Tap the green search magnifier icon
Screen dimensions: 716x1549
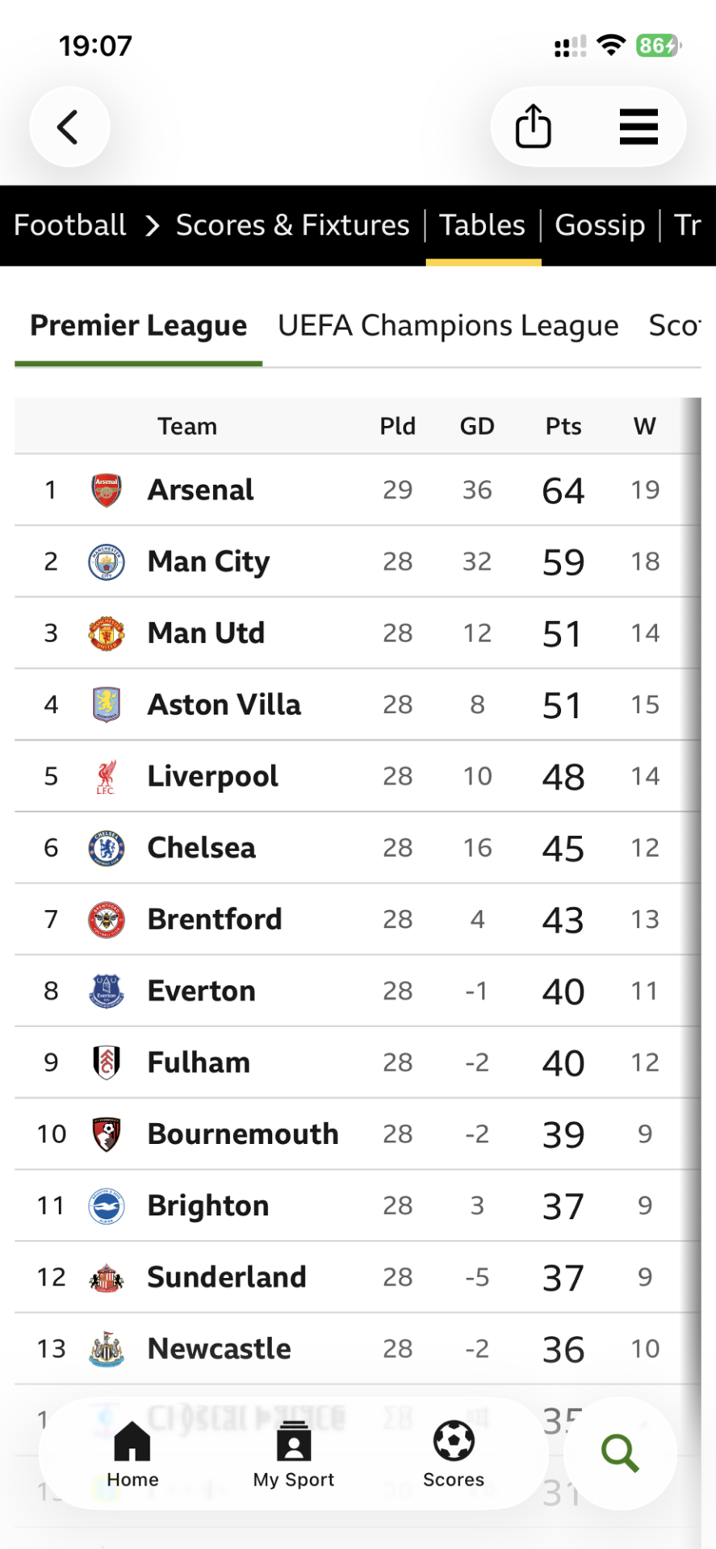(x=620, y=1453)
